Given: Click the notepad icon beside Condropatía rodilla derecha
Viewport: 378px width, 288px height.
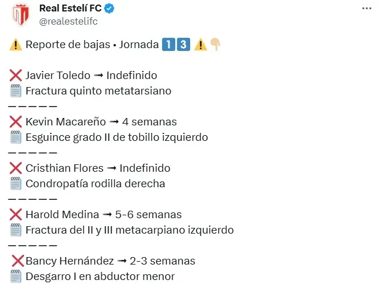Looking at the screenshot, I should point(16,184).
